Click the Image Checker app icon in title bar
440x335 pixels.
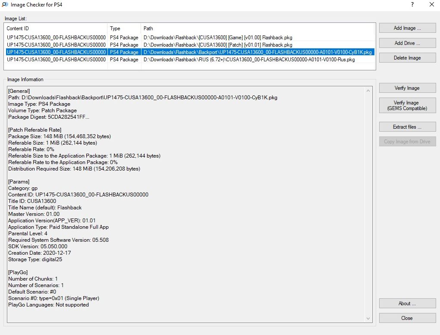tap(5, 4)
